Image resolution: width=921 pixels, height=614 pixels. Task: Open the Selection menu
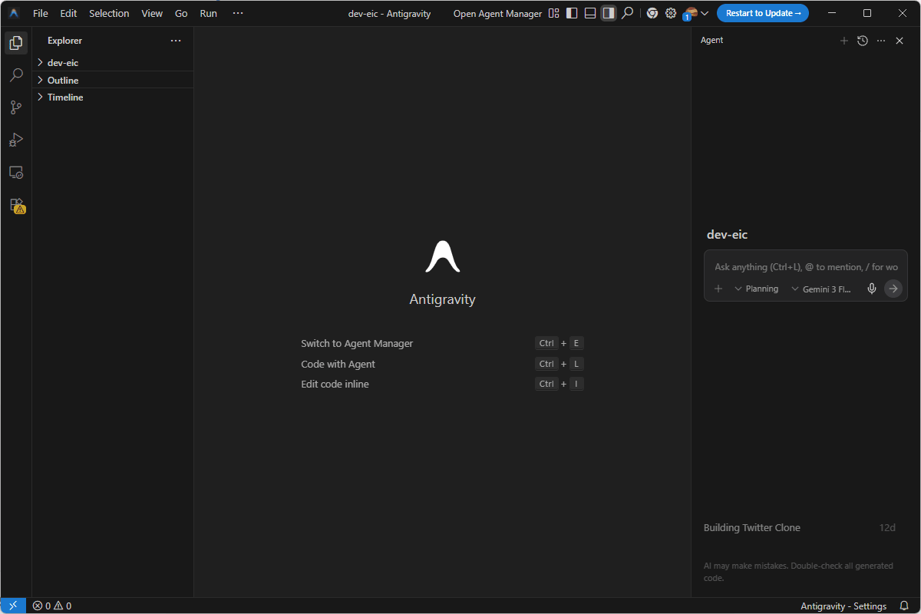pyautogui.click(x=109, y=13)
